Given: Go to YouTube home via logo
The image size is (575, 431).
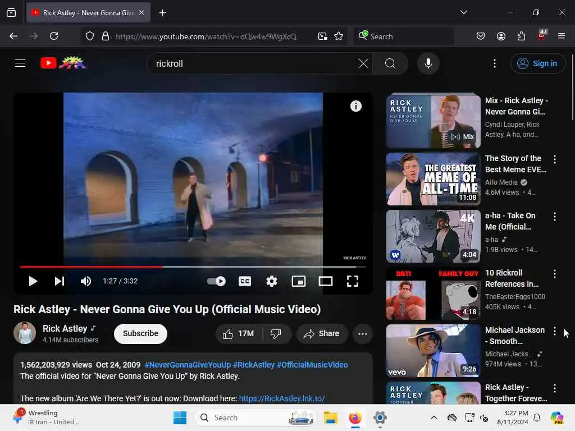Looking at the screenshot, I should click(63, 63).
